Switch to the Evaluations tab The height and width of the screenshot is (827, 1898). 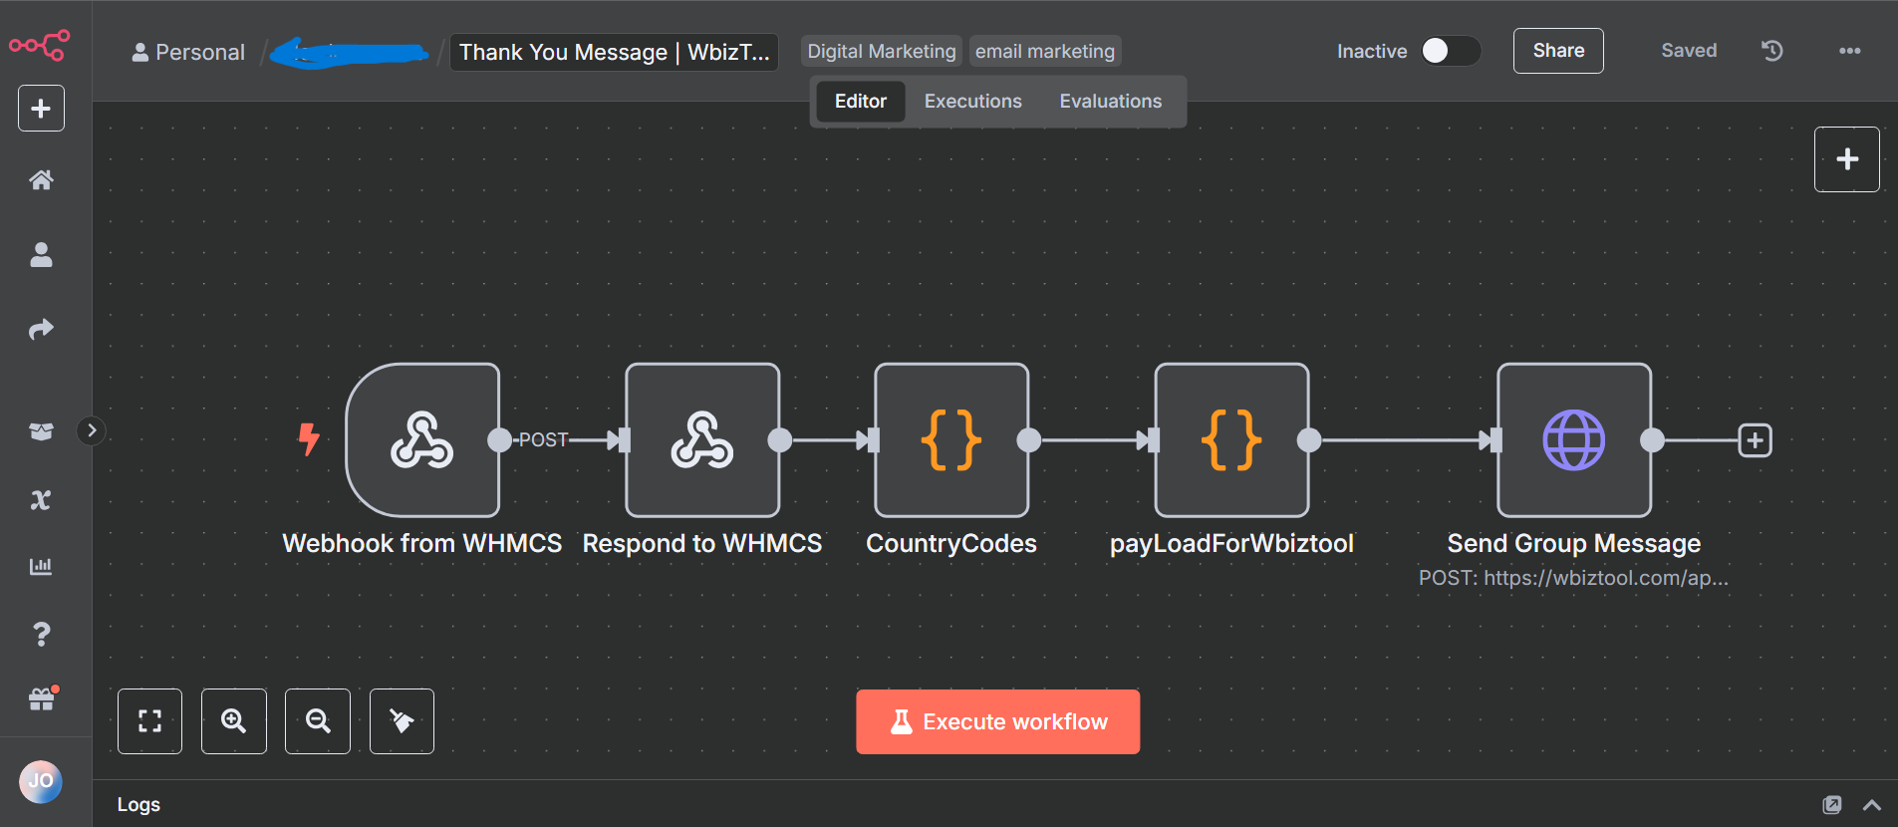click(1111, 102)
